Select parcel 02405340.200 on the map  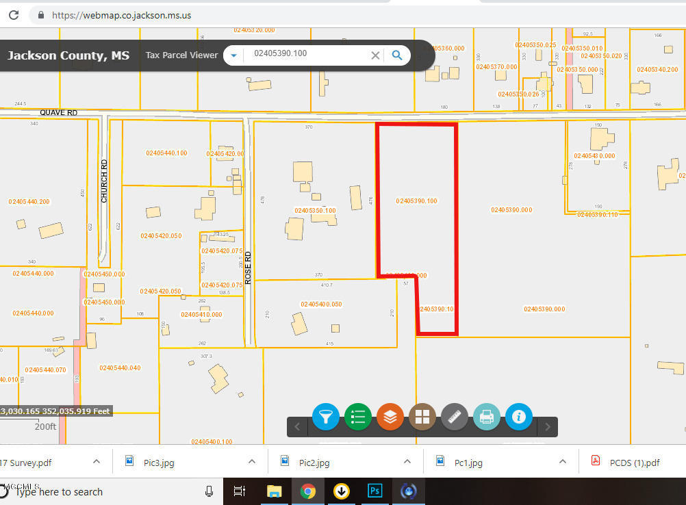[x=657, y=70]
